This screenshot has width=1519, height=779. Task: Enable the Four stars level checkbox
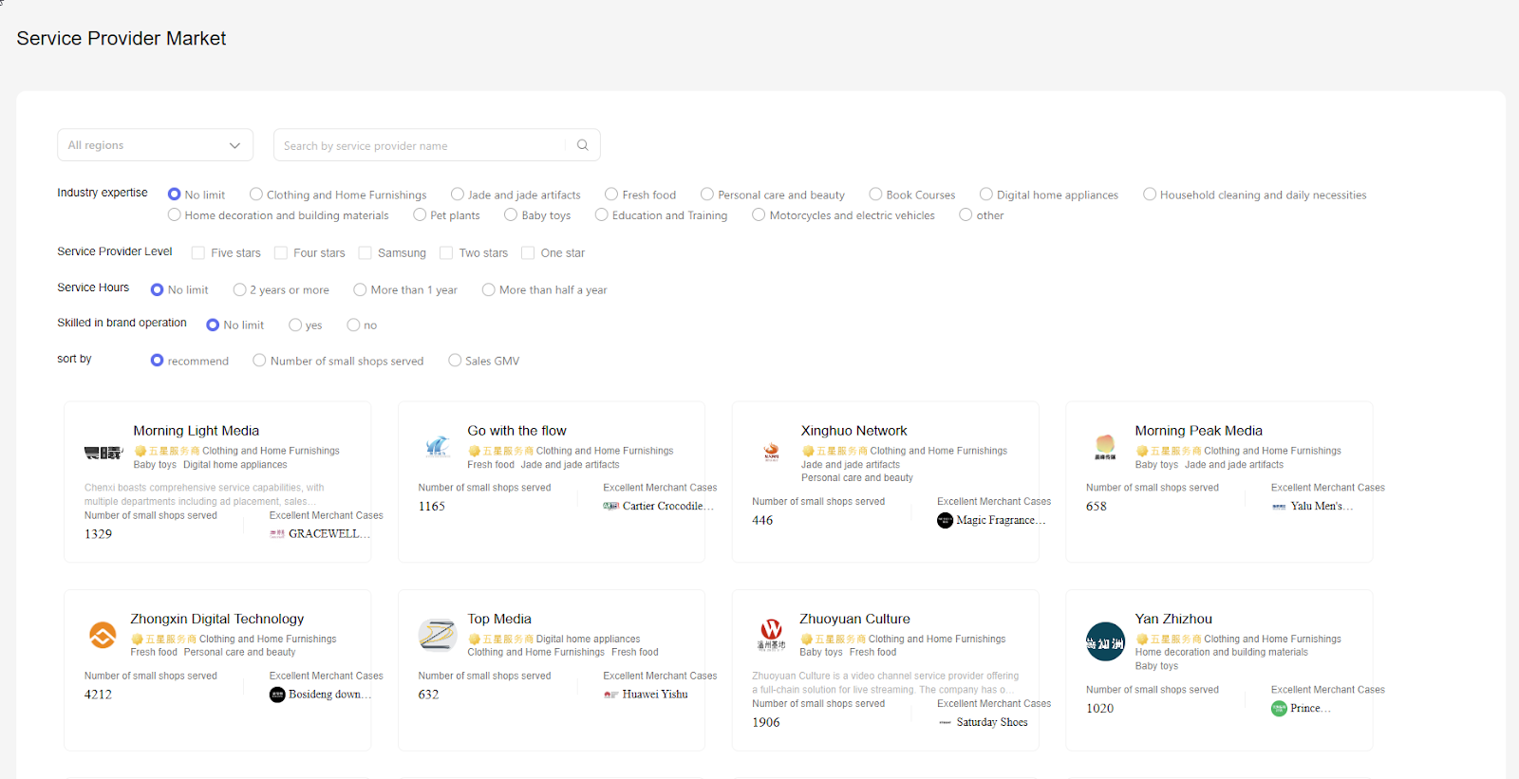(281, 253)
